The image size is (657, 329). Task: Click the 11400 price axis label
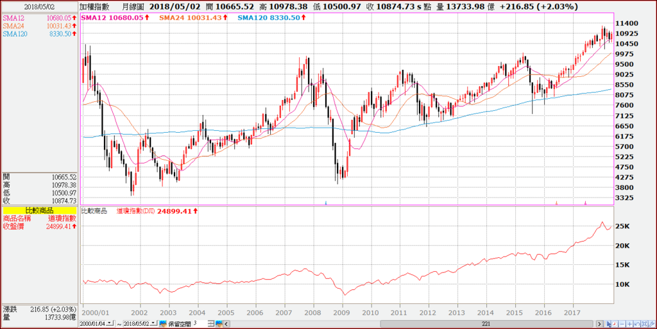pos(627,23)
